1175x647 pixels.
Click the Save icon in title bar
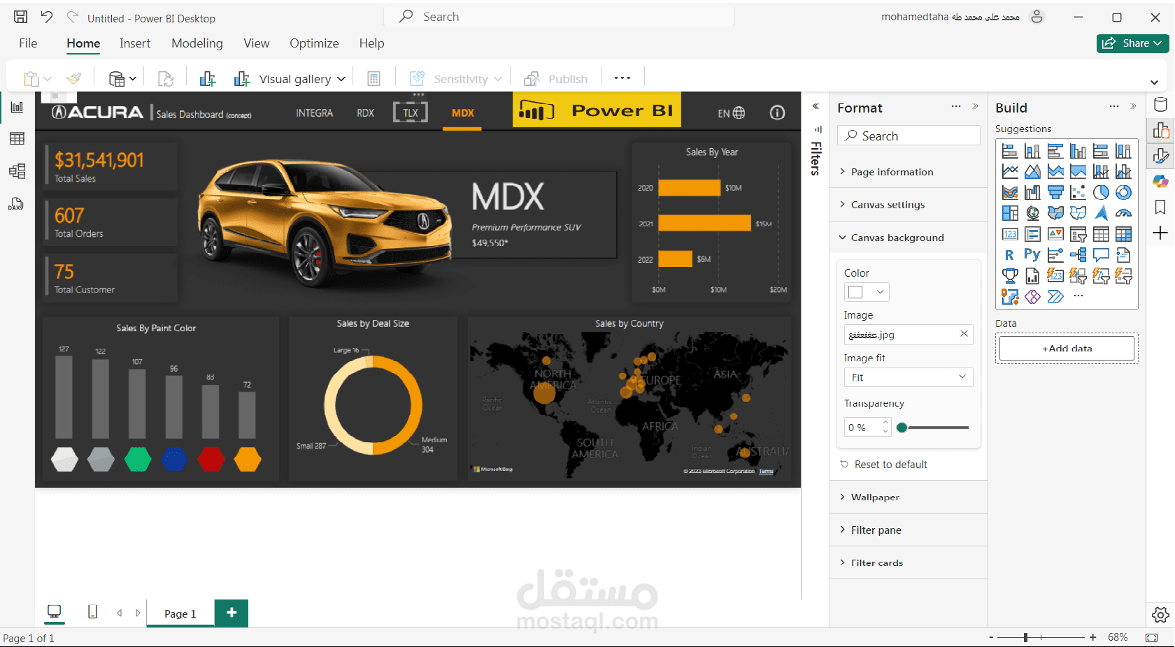[x=21, y=17]
